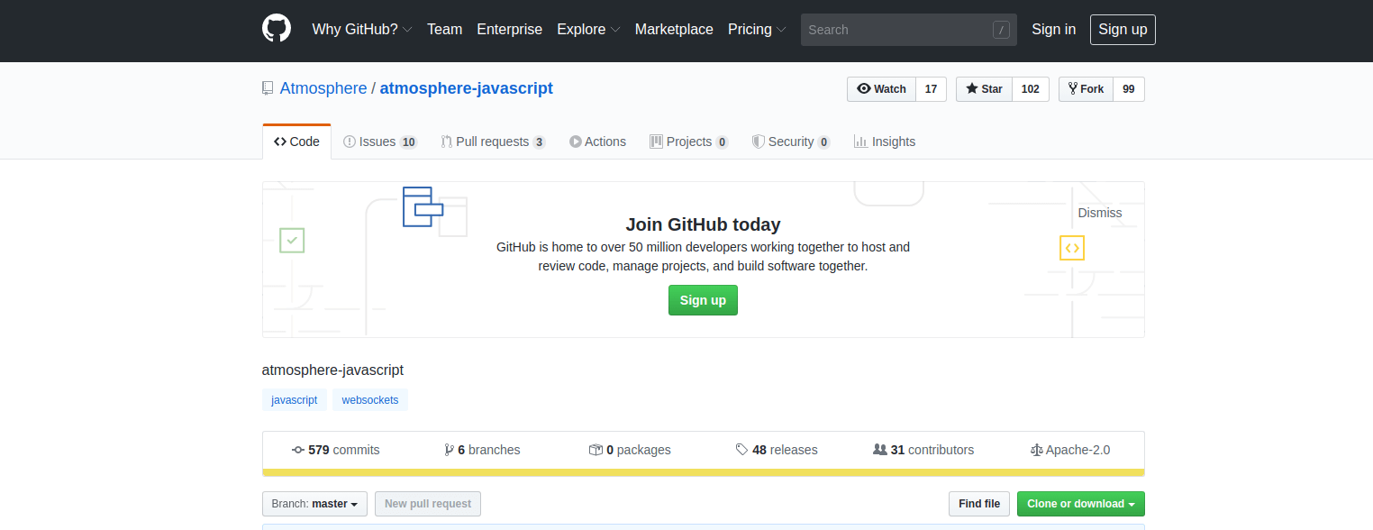1373x530 pixels.
Task: Open the Enterprise page in header
Action: 509,29
